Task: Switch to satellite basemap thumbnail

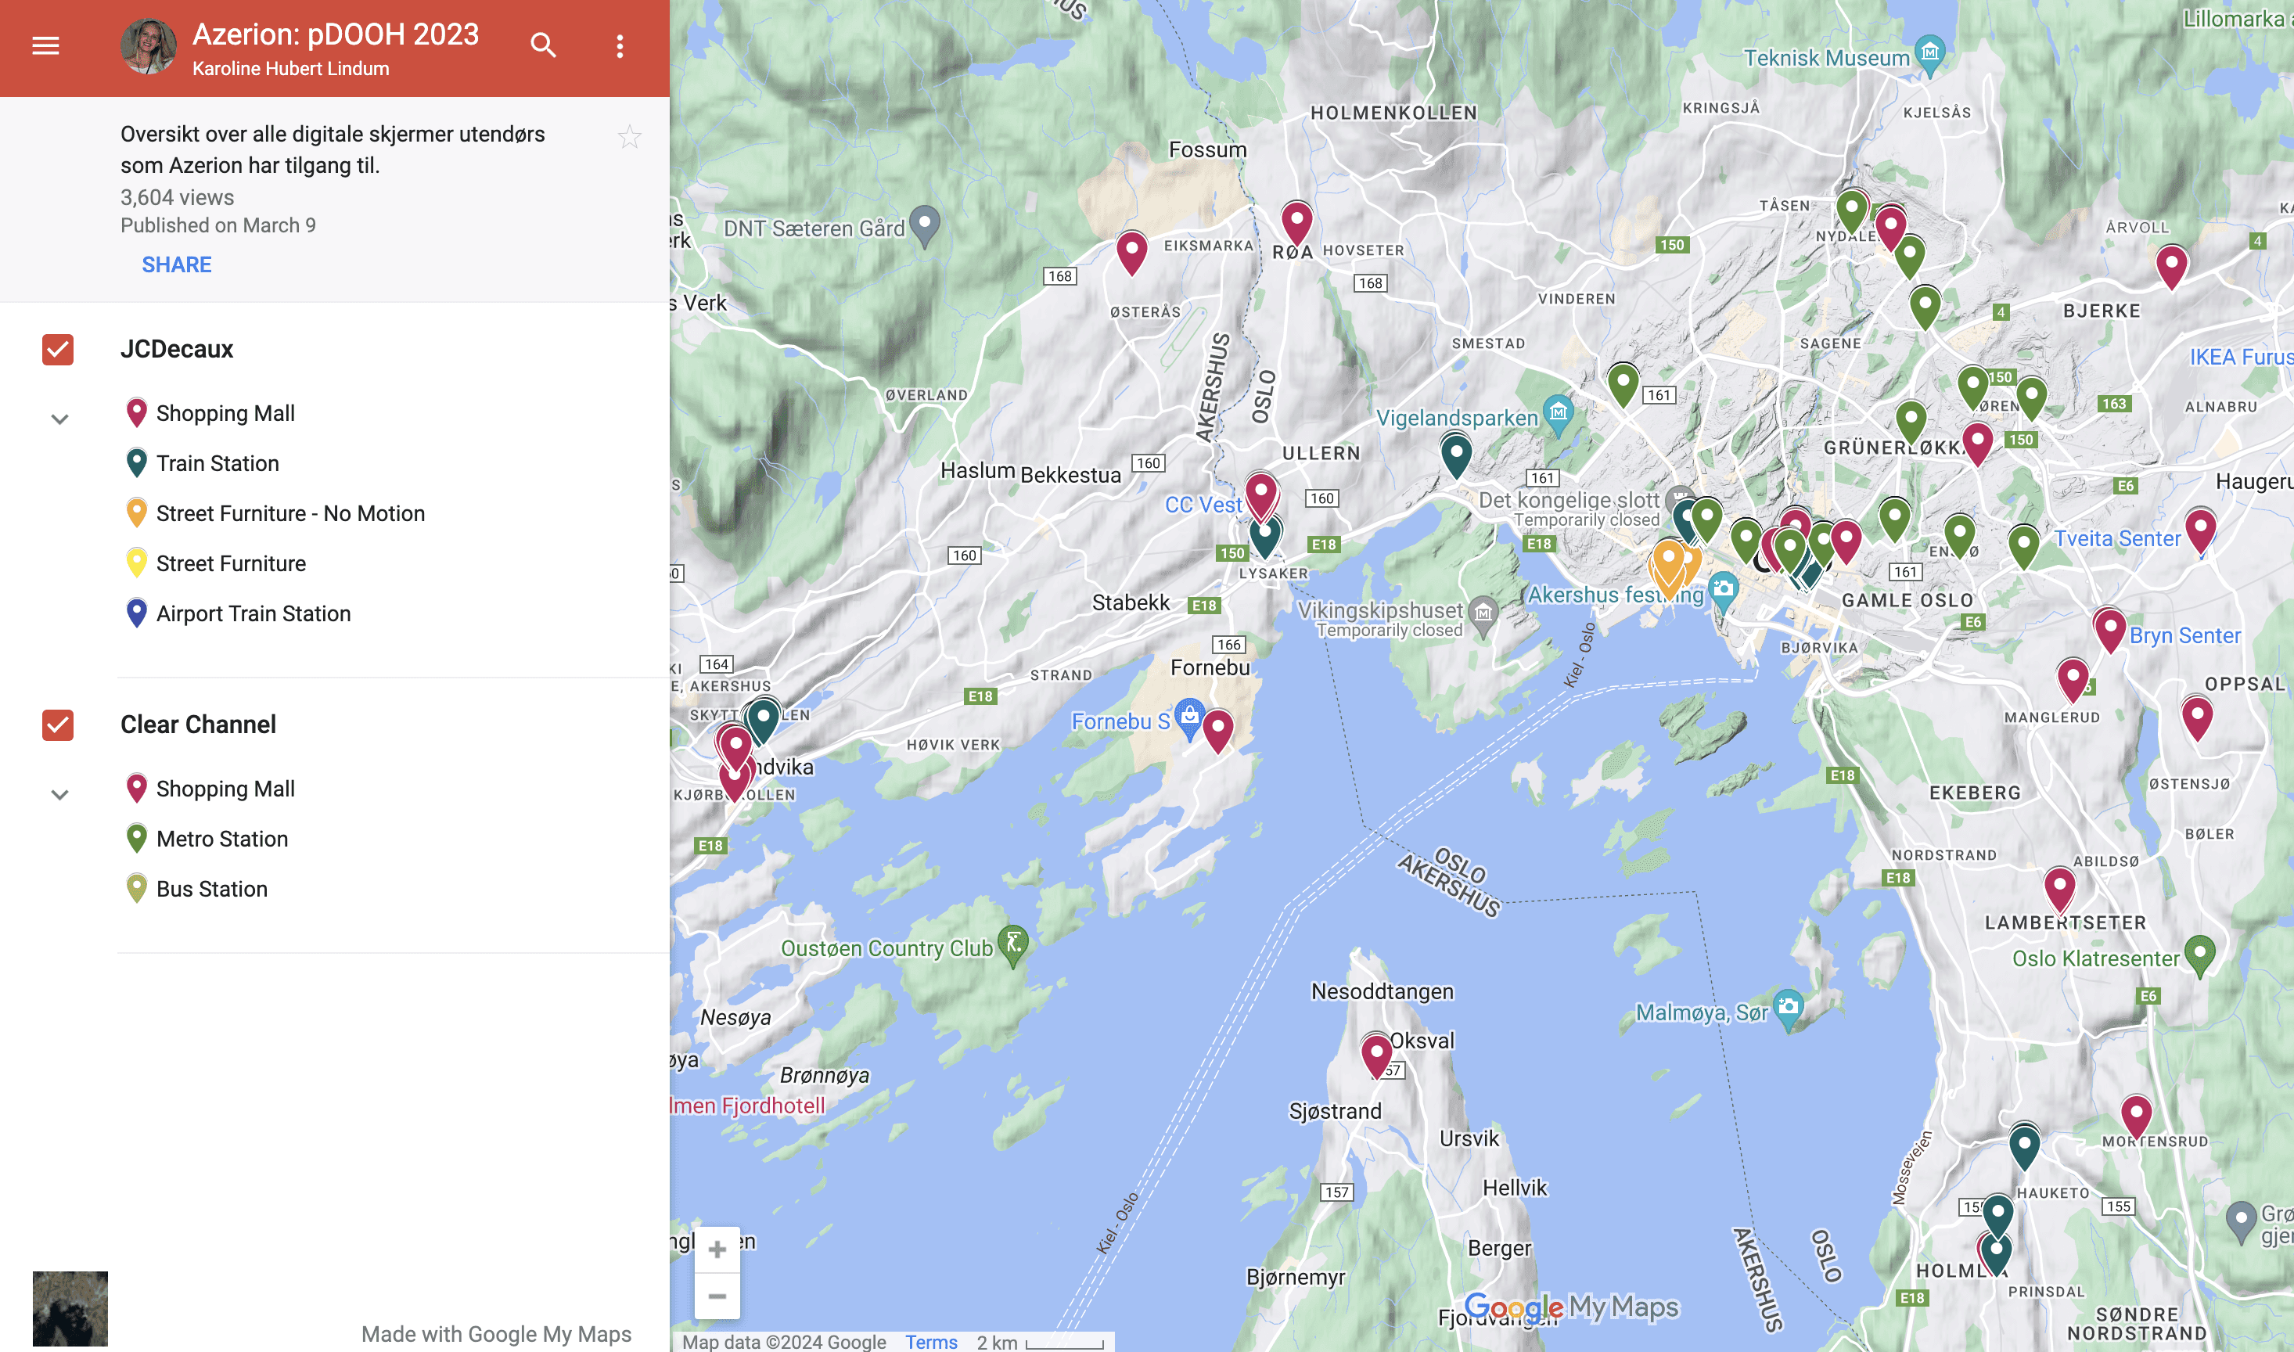Action: pyautogui.click(x=70, y=1308)
